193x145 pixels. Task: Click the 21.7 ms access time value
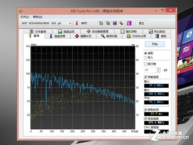click(x=156, y=114)
